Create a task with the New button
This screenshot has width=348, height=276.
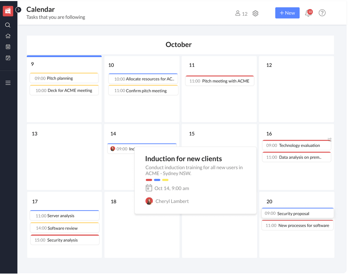click(287, 13)
